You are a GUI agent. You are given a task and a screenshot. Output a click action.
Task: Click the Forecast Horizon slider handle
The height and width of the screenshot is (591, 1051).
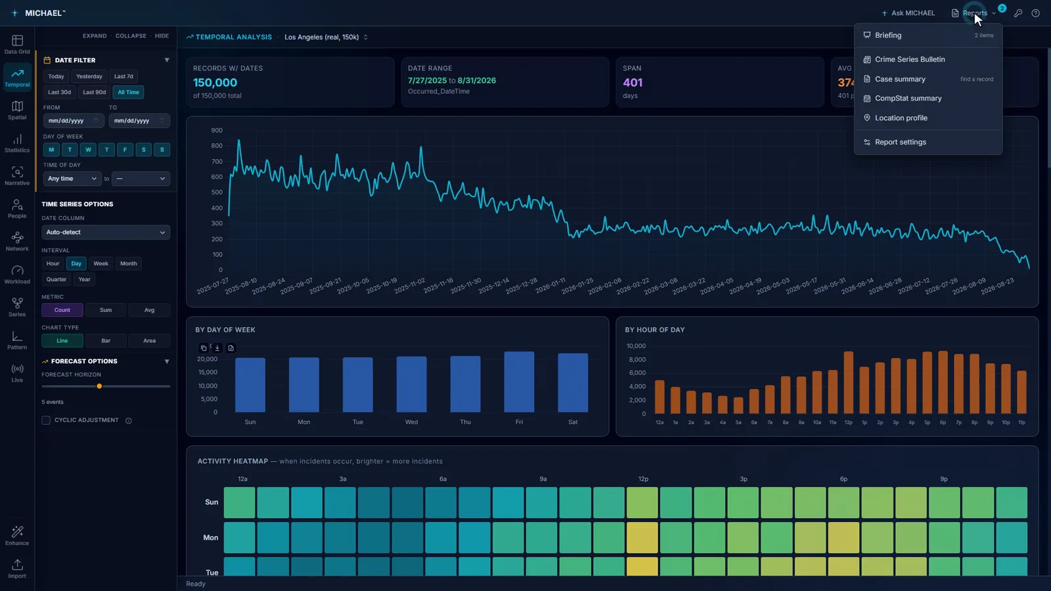(99, 386)
